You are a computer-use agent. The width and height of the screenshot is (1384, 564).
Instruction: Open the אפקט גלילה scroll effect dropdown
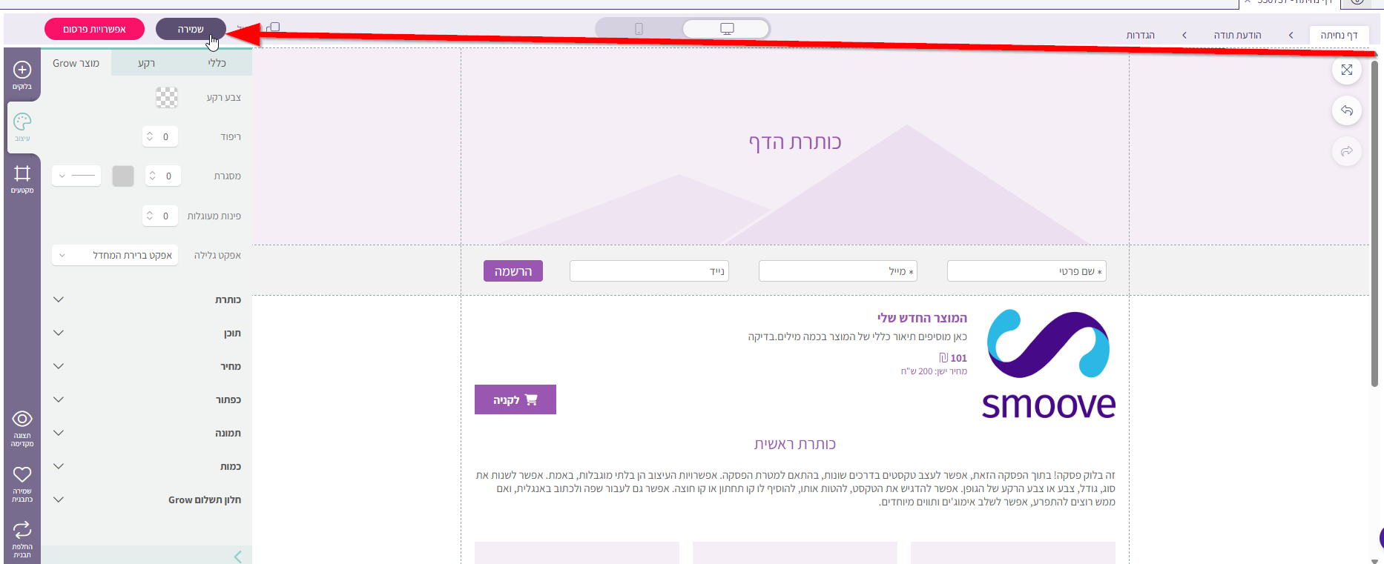[x=115, y=255]
